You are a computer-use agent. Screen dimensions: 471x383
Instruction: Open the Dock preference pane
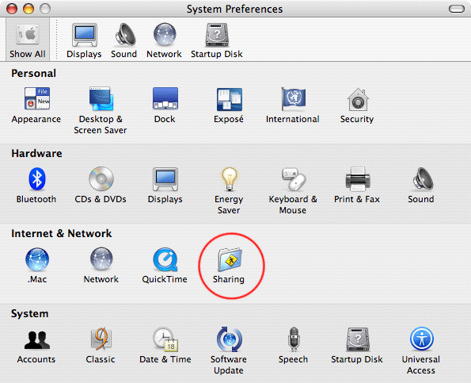(x=165, y=105)
